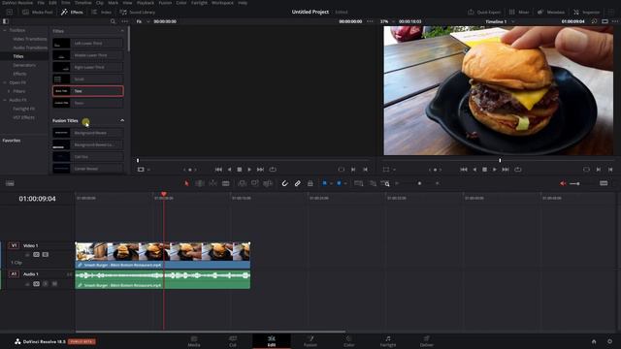The height and width of the screenshot is (349, 621).
Task: Open the Timeline menu
Action: point(83,3)
